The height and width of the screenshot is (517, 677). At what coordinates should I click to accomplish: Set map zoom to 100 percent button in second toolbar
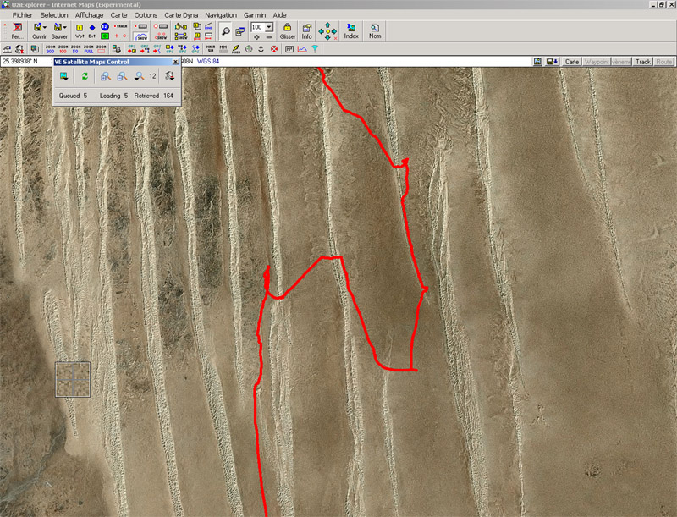pyautogui.click(x=63, y=49)
